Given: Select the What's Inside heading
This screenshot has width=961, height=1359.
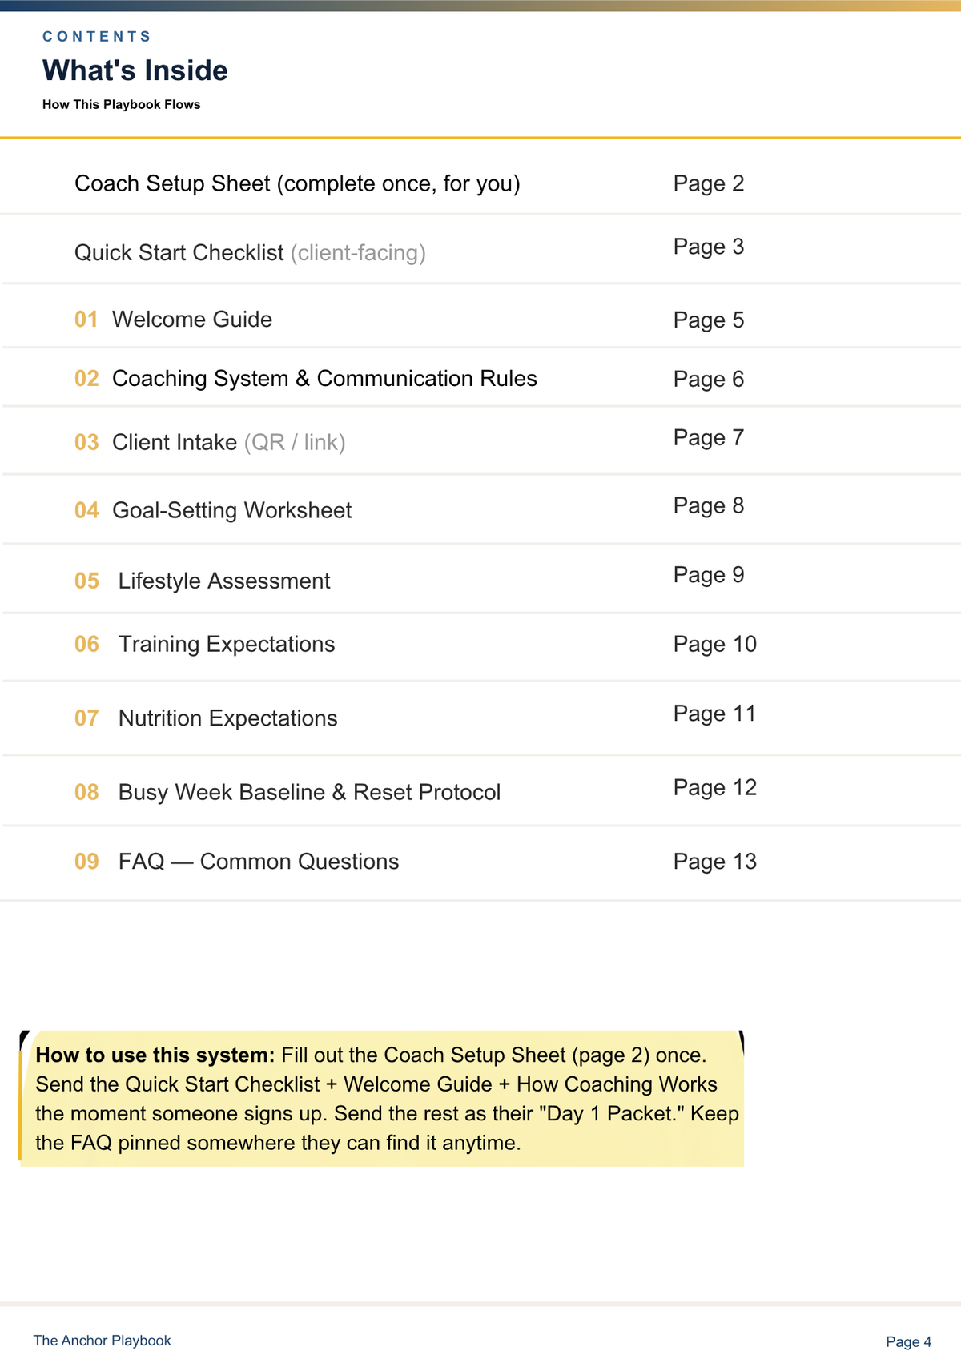Looking at the screenshot, I should [135, 70].
